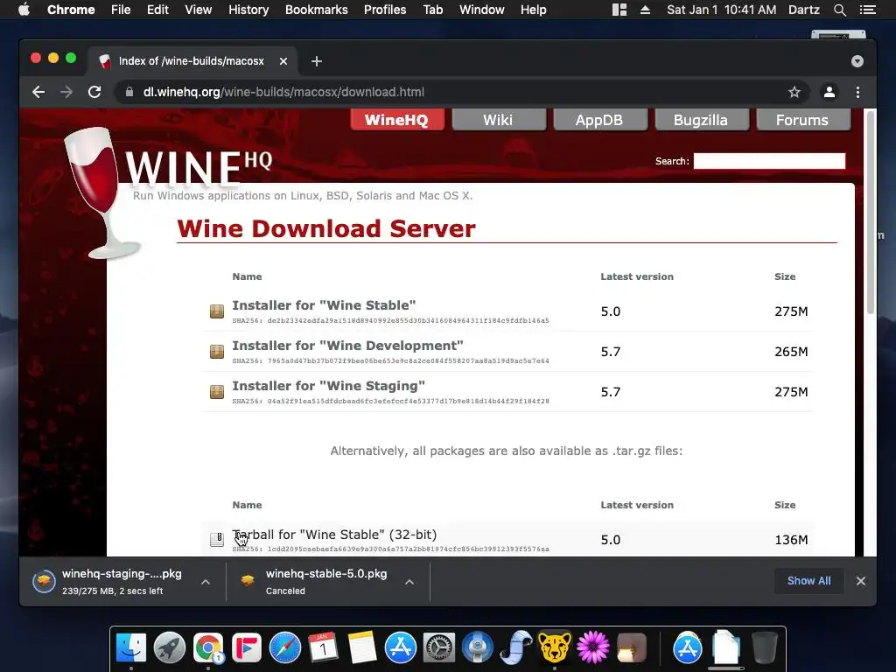This screenshot has height=672, width=896.
Task: Click the eject icon in the menu bar
Action: (645, 10)
